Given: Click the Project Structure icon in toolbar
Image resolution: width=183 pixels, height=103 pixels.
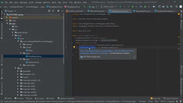Looking at the screenshot, I should (154, 7).
